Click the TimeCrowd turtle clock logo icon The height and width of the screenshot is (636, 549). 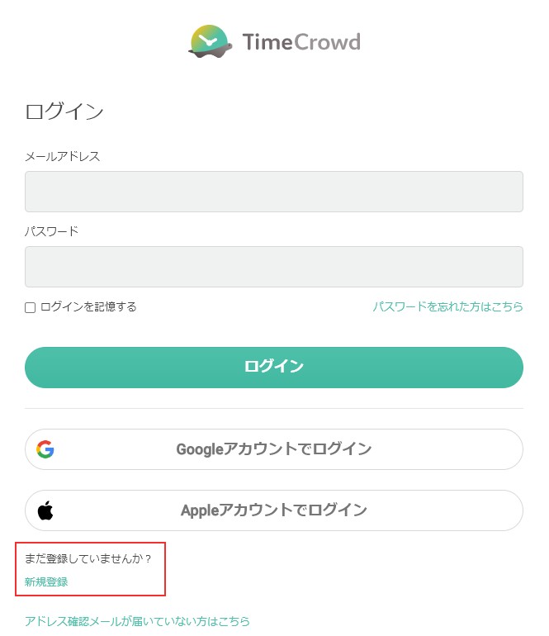point(211,41)
